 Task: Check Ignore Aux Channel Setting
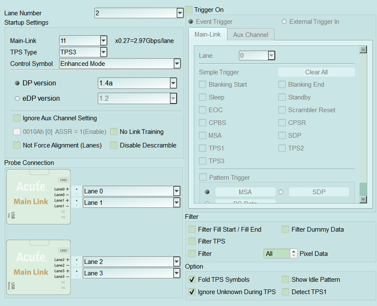pyautogui.click(x=17, y=118)
